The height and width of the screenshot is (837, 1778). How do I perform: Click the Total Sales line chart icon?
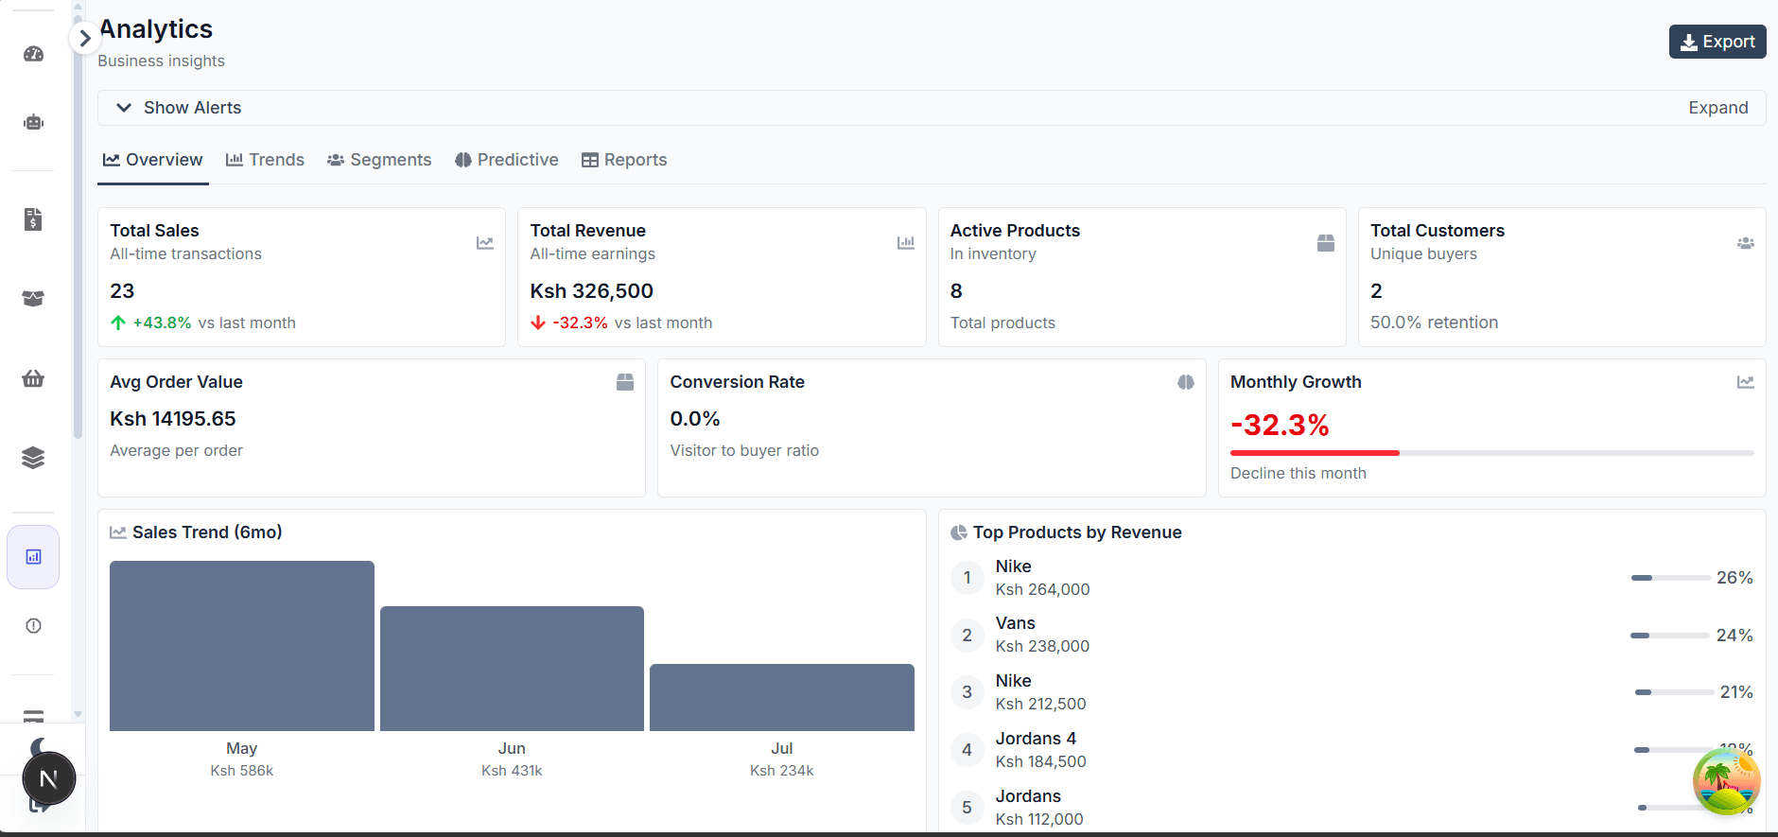pyautogui.click(x=485, y=243)
